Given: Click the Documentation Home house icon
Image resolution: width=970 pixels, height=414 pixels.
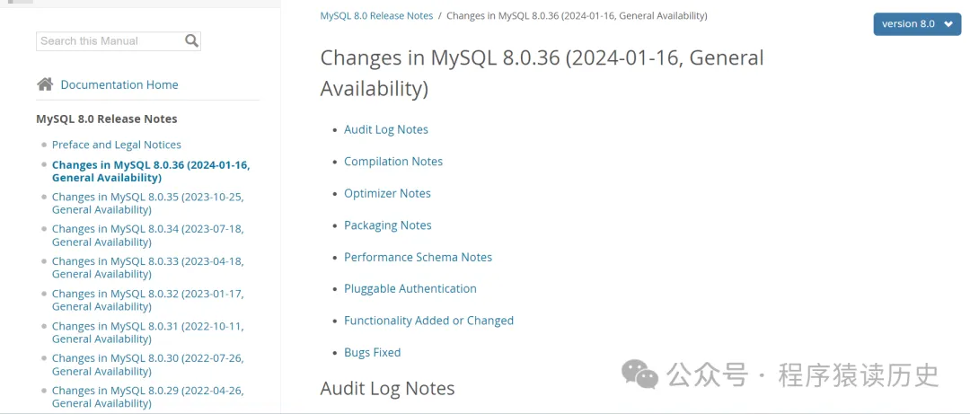Looking at the screenshot, I should point(45,84).
